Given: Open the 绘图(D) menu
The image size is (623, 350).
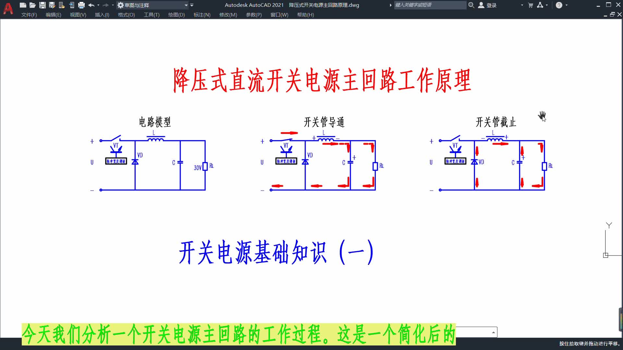Looking at the screenshot, I should pyautogui.click(x=176, y=15).
